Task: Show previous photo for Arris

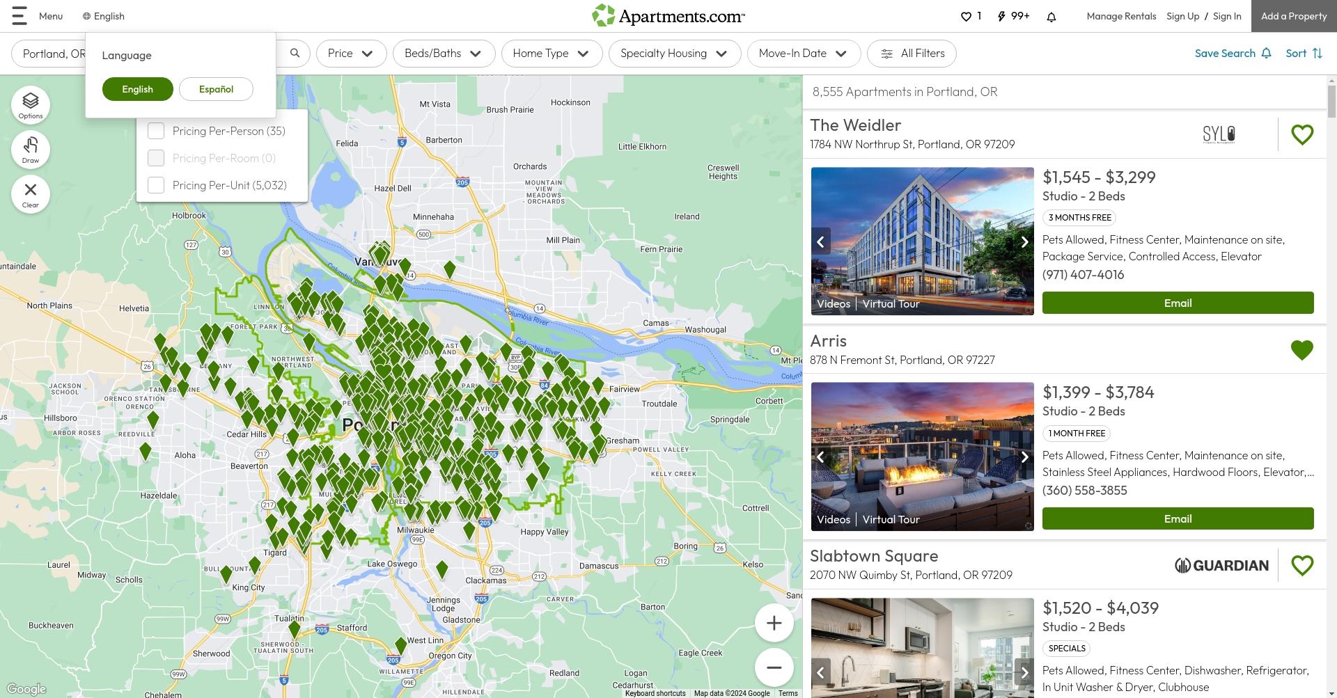Action: [x=821, y=457]
